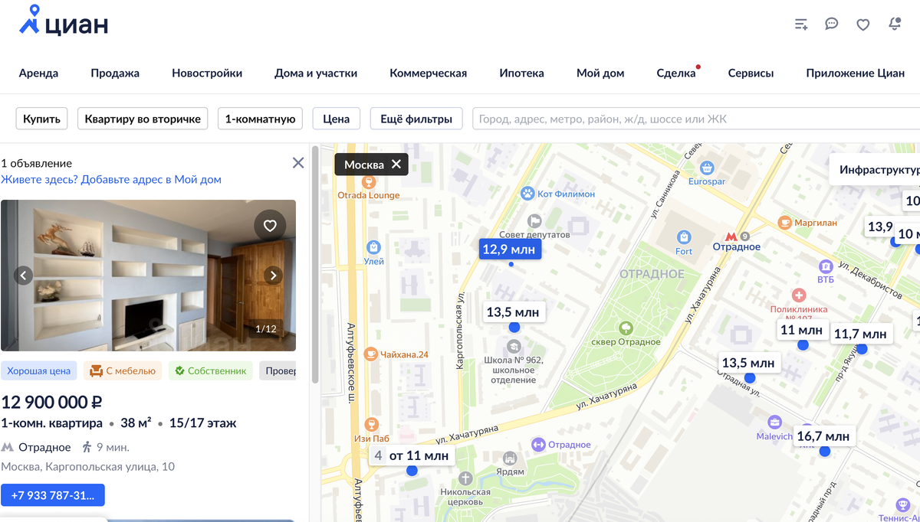
Task: Click Ярдям landmark icon on map
Action: (509, 458)
